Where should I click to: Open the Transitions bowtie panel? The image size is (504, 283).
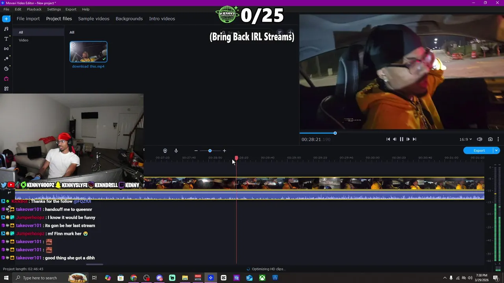click(x=6, y=48)
